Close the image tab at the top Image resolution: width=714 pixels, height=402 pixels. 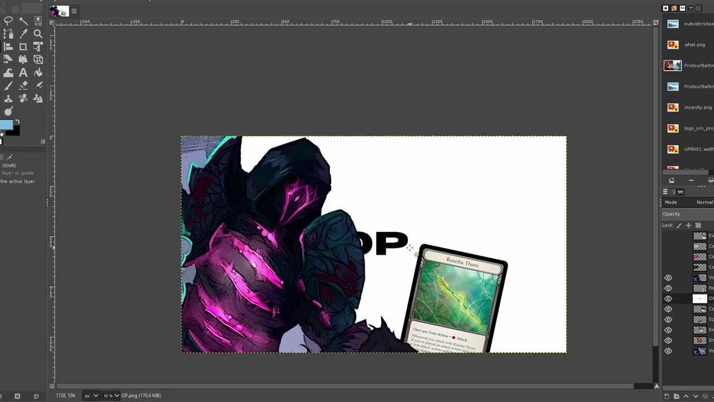click(x=74, y=11)
